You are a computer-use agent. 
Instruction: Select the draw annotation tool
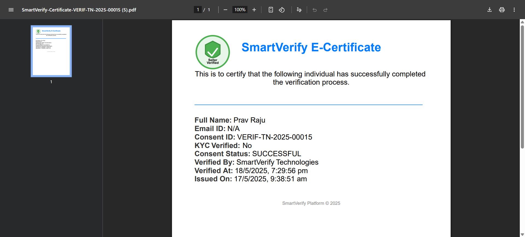299,10
